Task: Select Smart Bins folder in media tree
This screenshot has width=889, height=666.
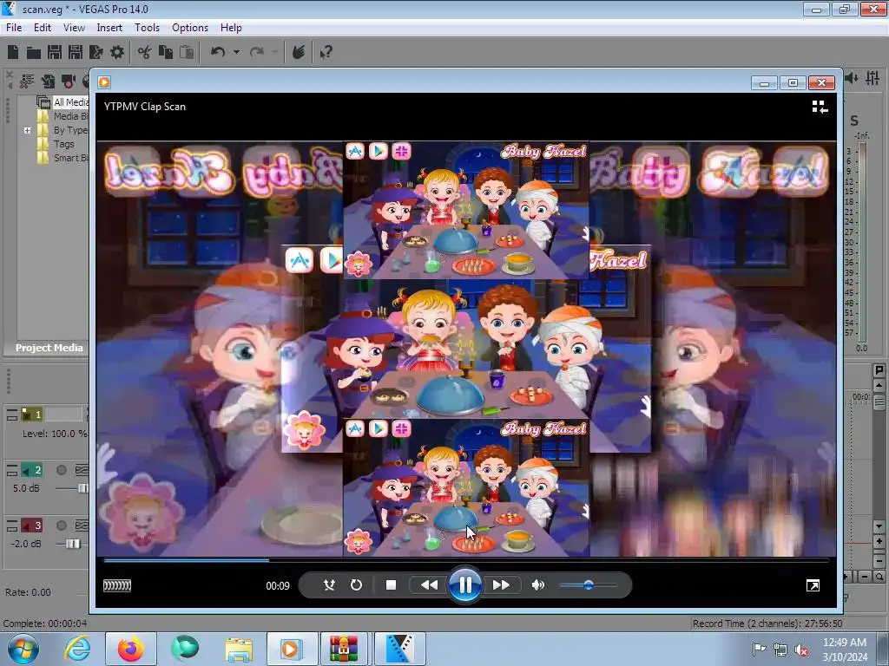Action: 71,158
